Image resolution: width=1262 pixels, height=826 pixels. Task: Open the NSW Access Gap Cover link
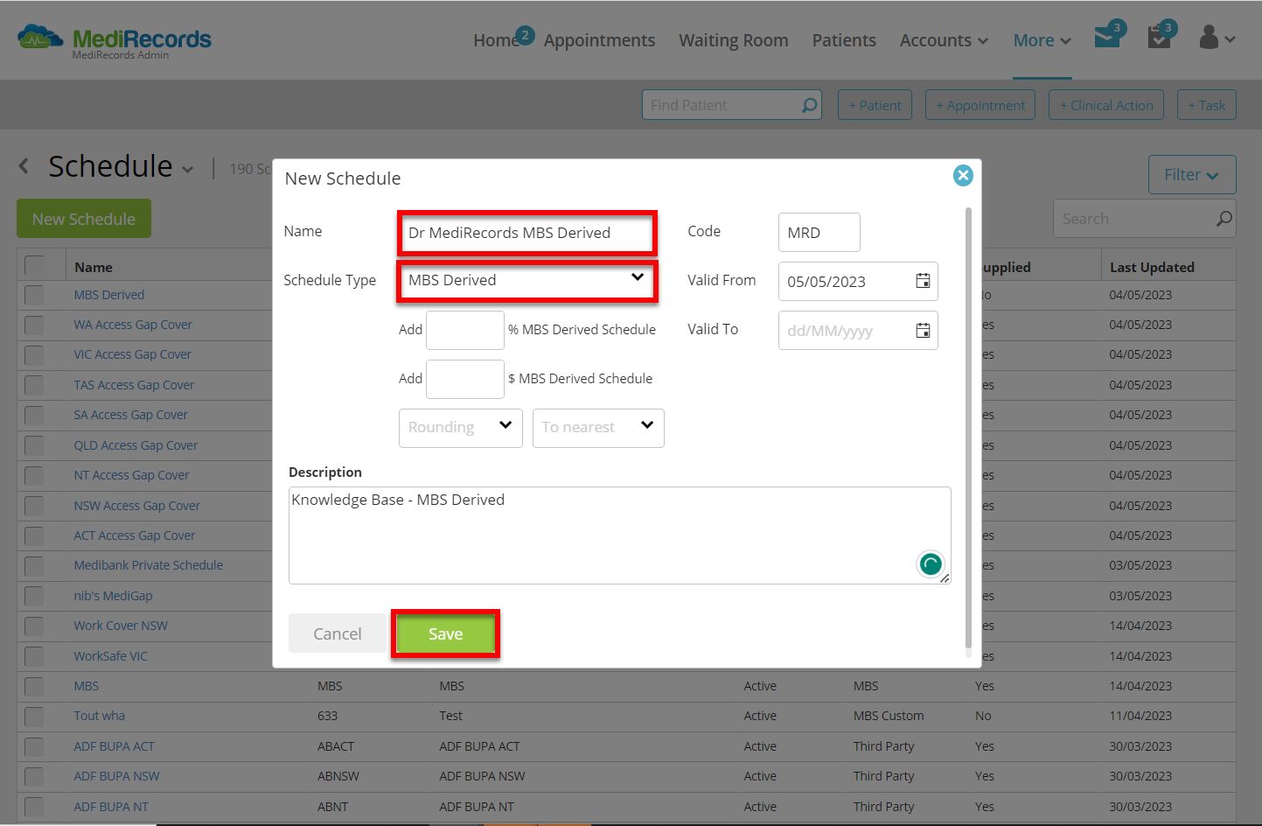coord(137,506)
